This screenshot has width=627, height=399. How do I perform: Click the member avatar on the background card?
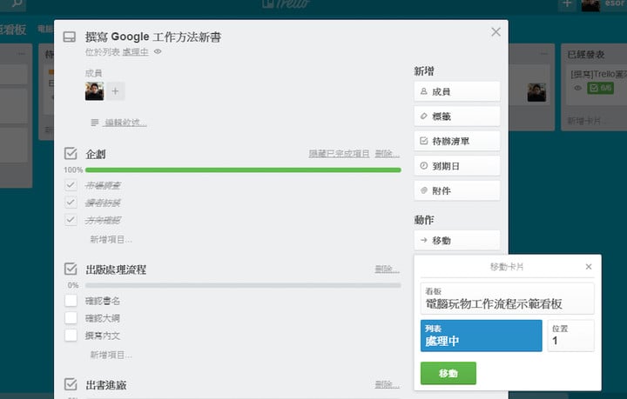click(x=536, y=92)
